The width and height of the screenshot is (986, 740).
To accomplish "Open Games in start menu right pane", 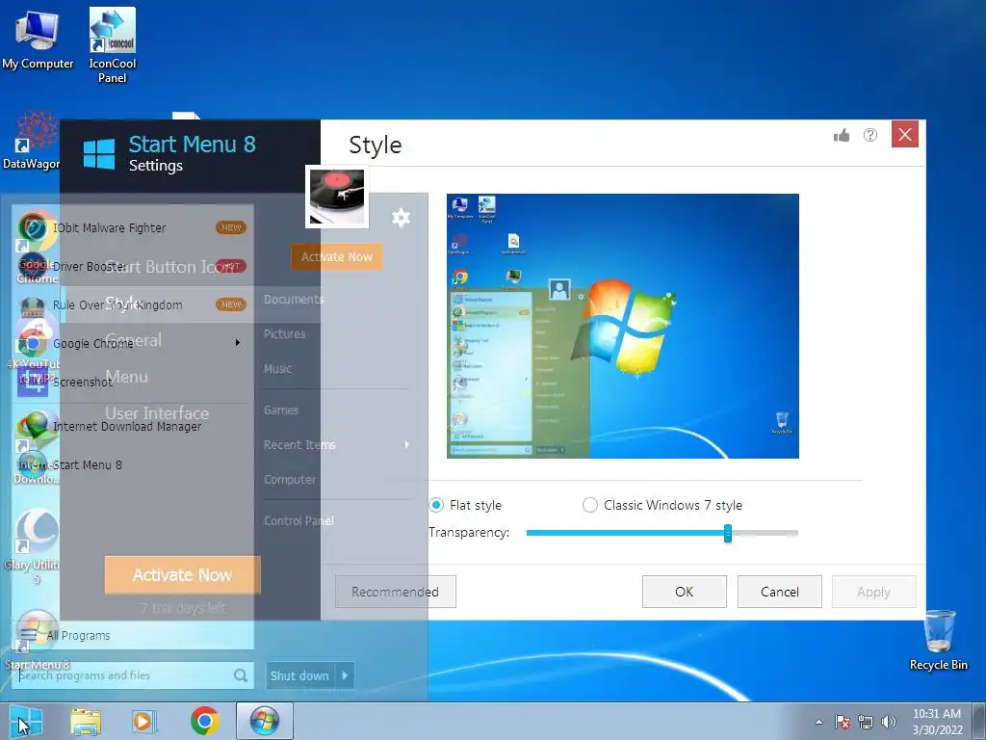I will coord(281,410).
